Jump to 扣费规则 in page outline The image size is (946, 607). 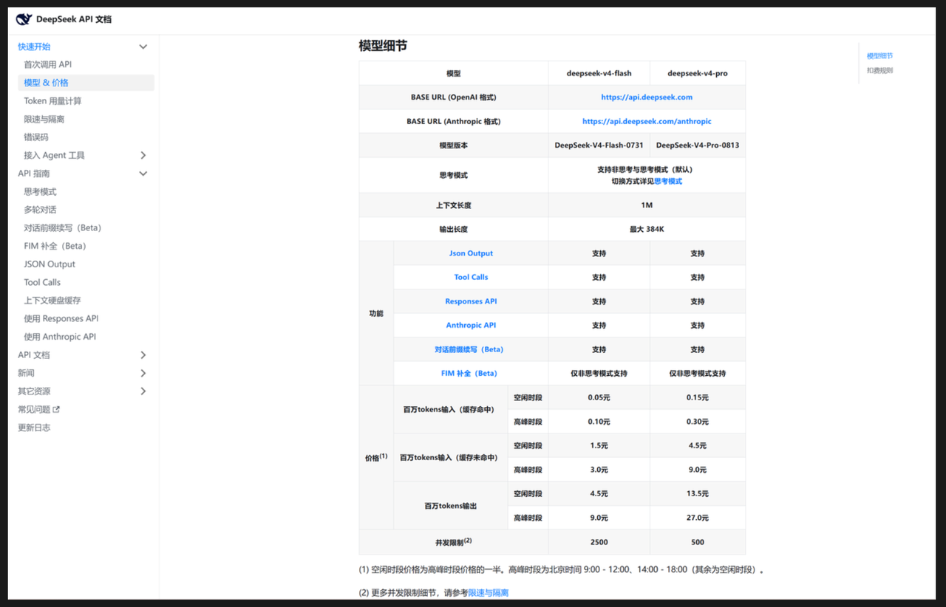tap(879, 71)
